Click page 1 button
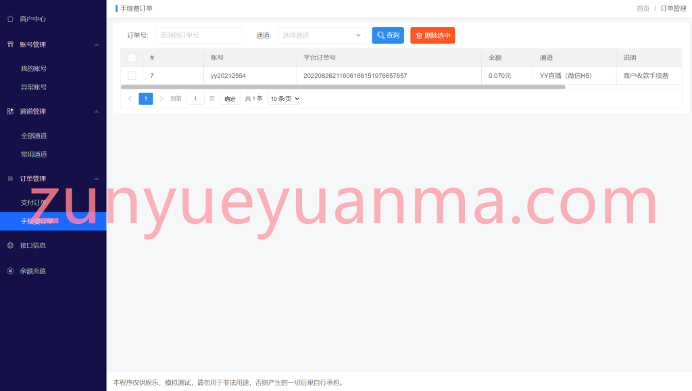Viewport: 692px width, 391px height. pos(146,99)
